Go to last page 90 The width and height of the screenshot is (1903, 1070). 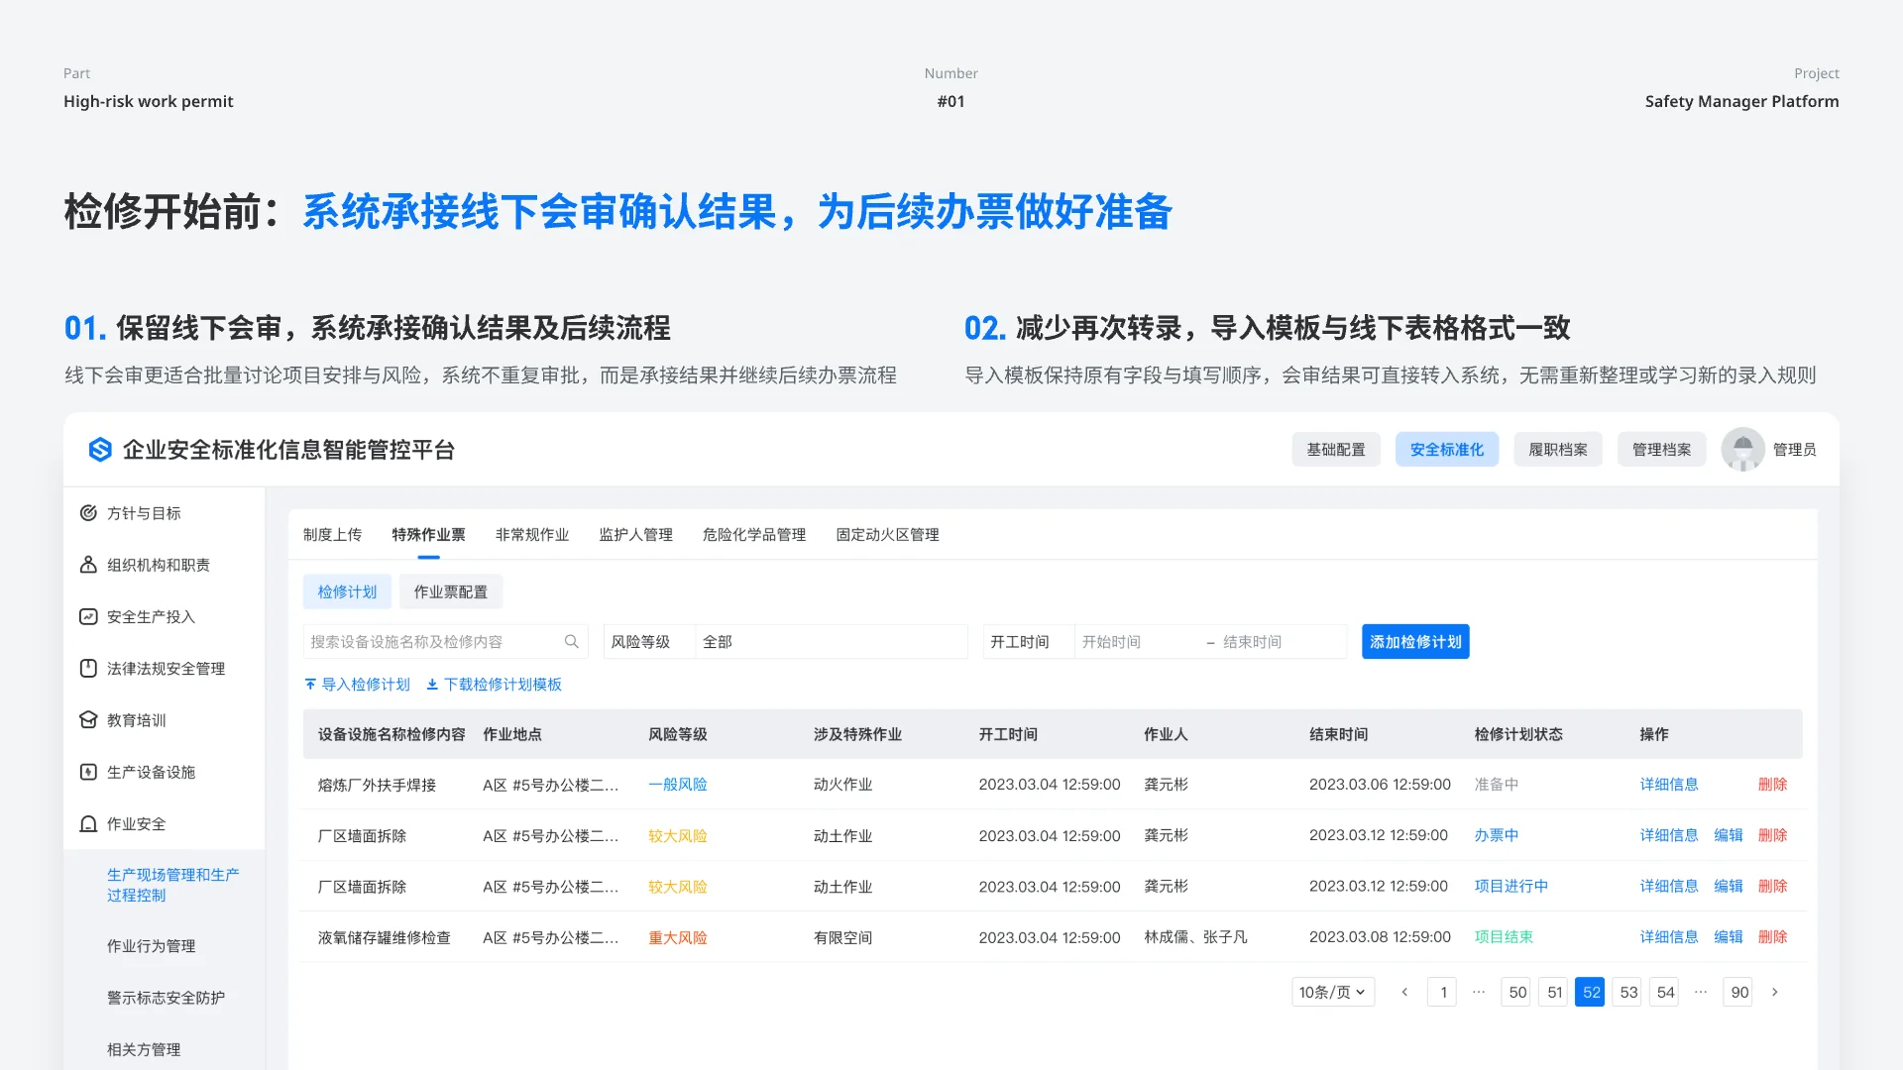point(1738,992)
